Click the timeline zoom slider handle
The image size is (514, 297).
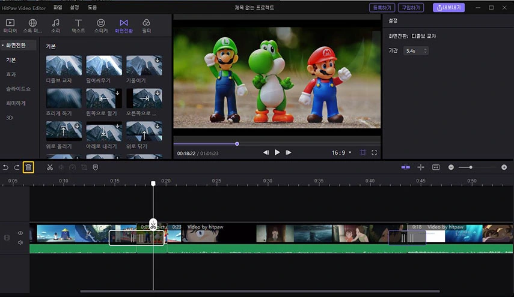(471, 167)
